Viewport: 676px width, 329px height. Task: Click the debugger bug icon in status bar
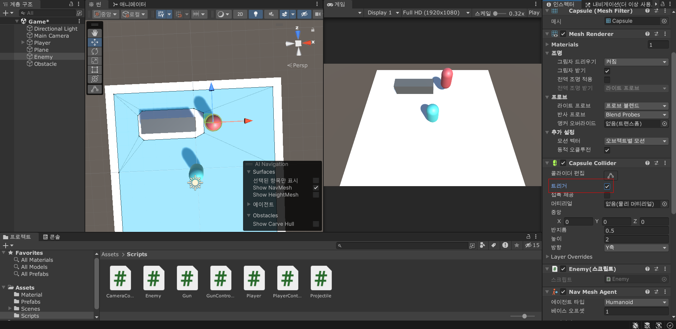coord(635,325)
